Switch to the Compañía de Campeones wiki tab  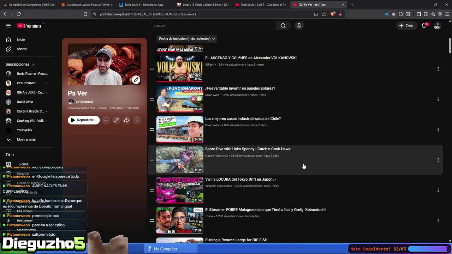29,5
